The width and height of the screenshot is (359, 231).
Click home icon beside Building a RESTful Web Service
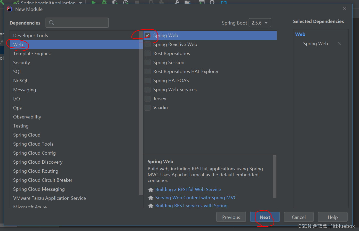[151, 190]
